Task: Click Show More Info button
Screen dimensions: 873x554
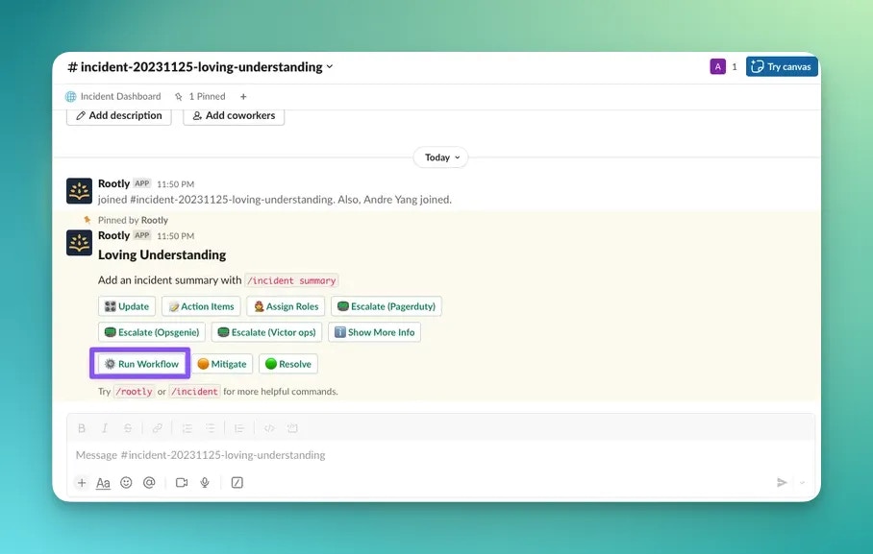Action: [374, 332]
